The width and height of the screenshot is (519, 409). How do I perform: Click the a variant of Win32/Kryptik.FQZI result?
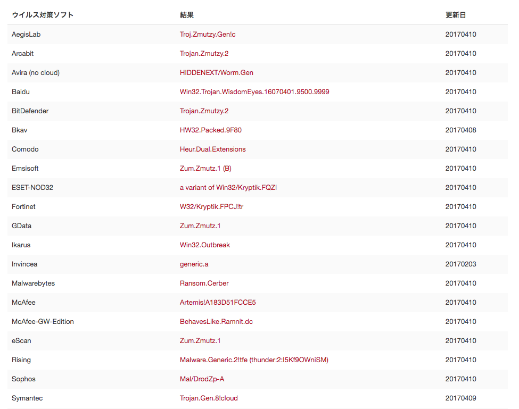[x=228, y=188]
